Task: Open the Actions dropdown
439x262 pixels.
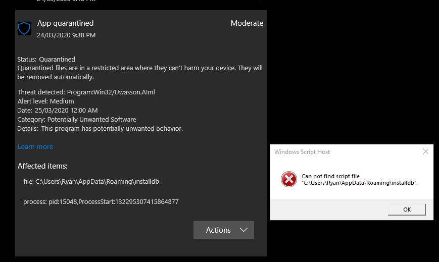Action: click(x=224, y=230)
